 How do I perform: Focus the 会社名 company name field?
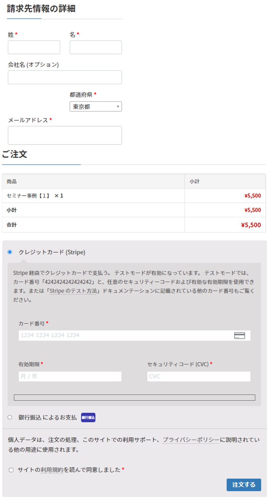[65, 77]
